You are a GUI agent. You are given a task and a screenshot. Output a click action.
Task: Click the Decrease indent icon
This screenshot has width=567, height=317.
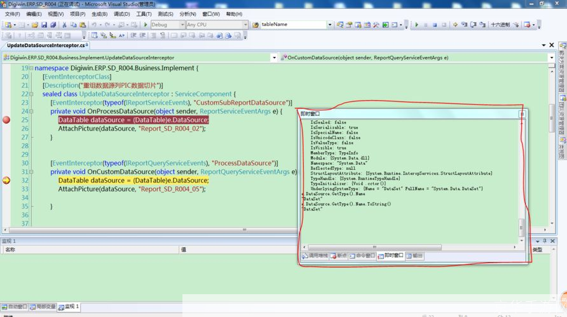point(133,36)
